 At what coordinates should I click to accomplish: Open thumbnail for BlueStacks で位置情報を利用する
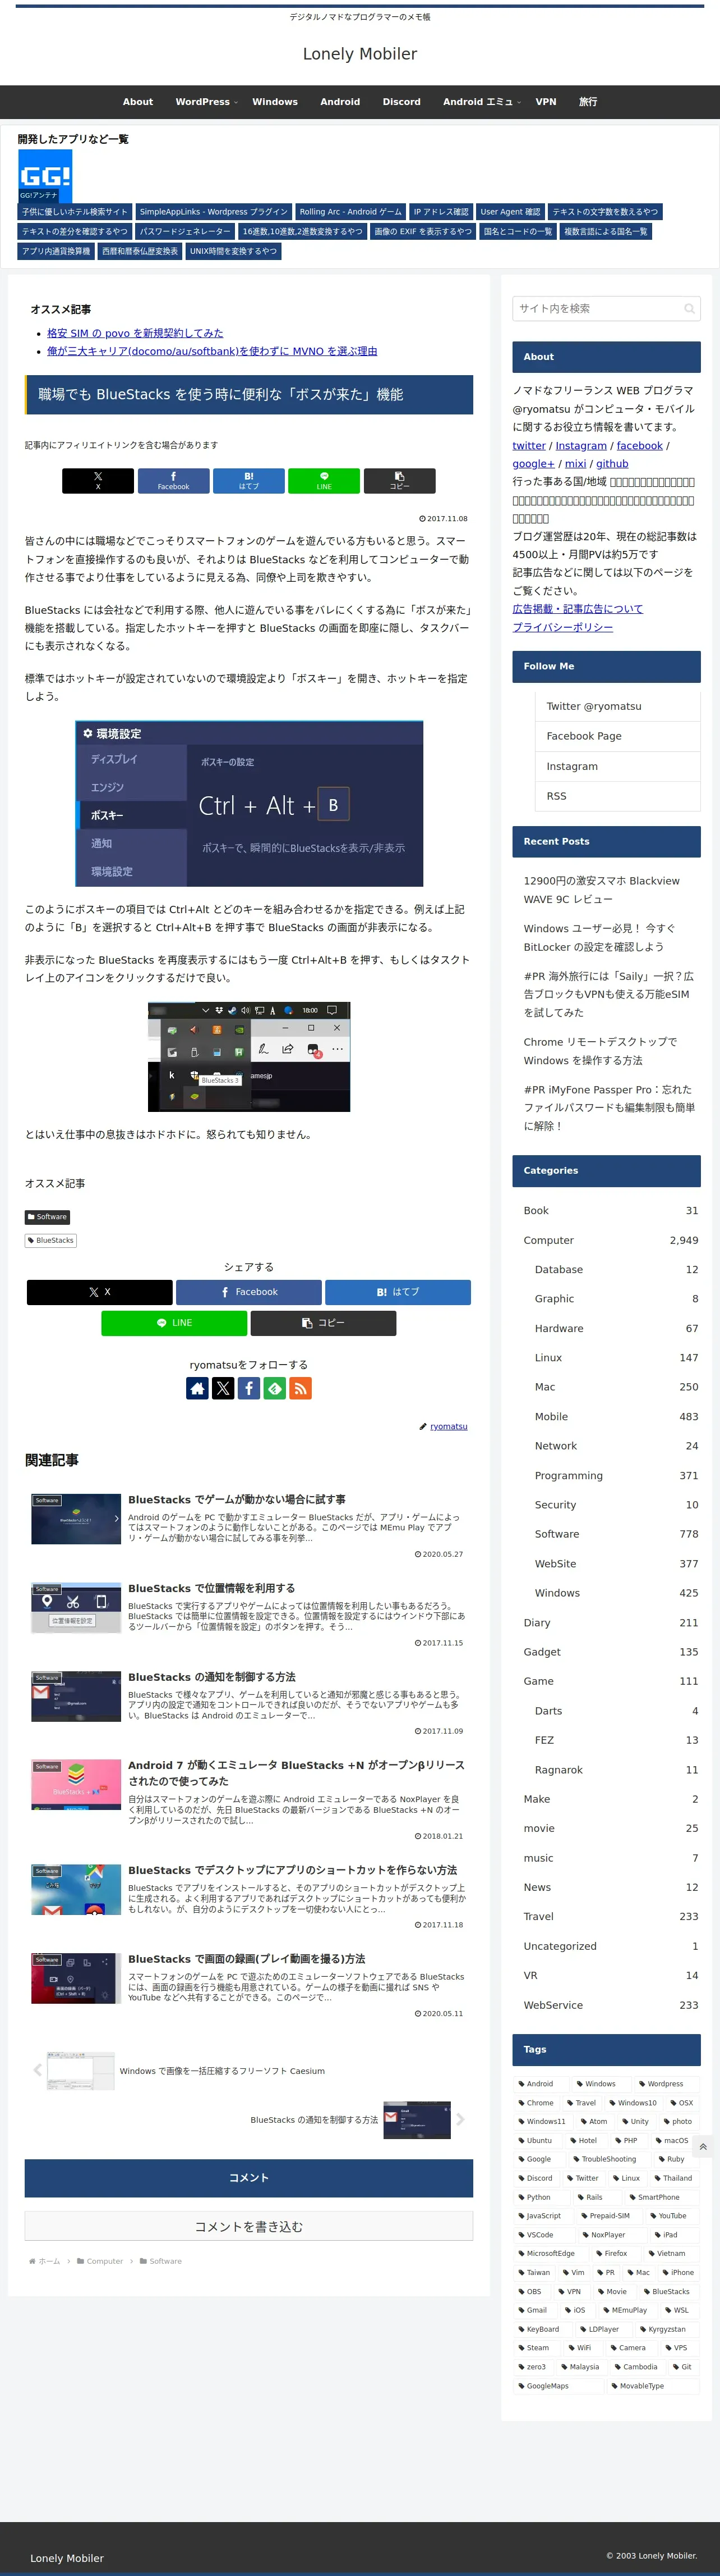pyautogui.click(x=76, y=1608)
